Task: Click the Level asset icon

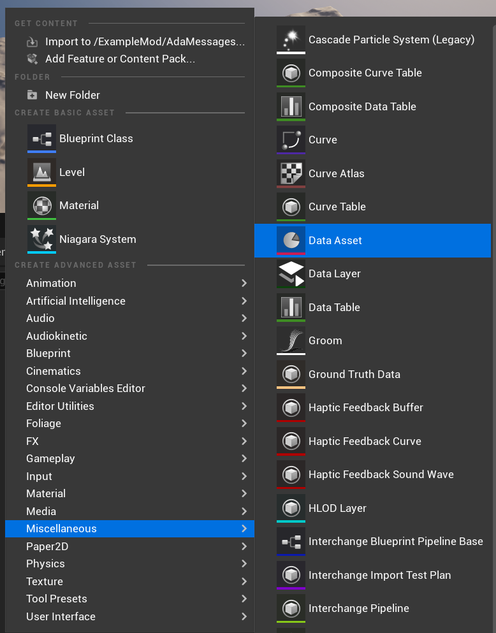Action: click(41, 172)
